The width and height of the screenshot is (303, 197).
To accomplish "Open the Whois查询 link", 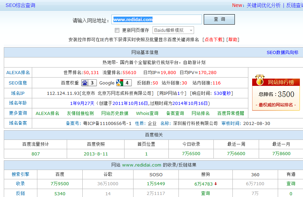I will pyautogui.click(x=147, y=114).
